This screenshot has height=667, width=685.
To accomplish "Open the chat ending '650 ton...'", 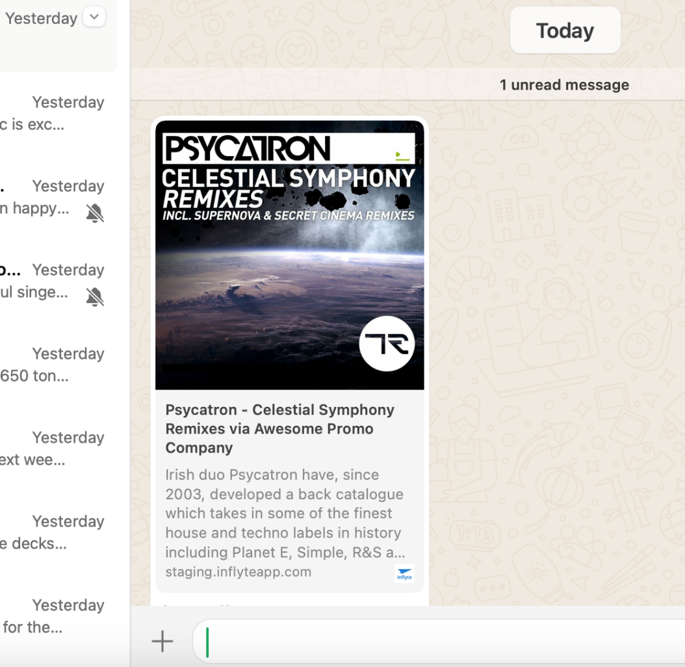I will coord(59,365).
